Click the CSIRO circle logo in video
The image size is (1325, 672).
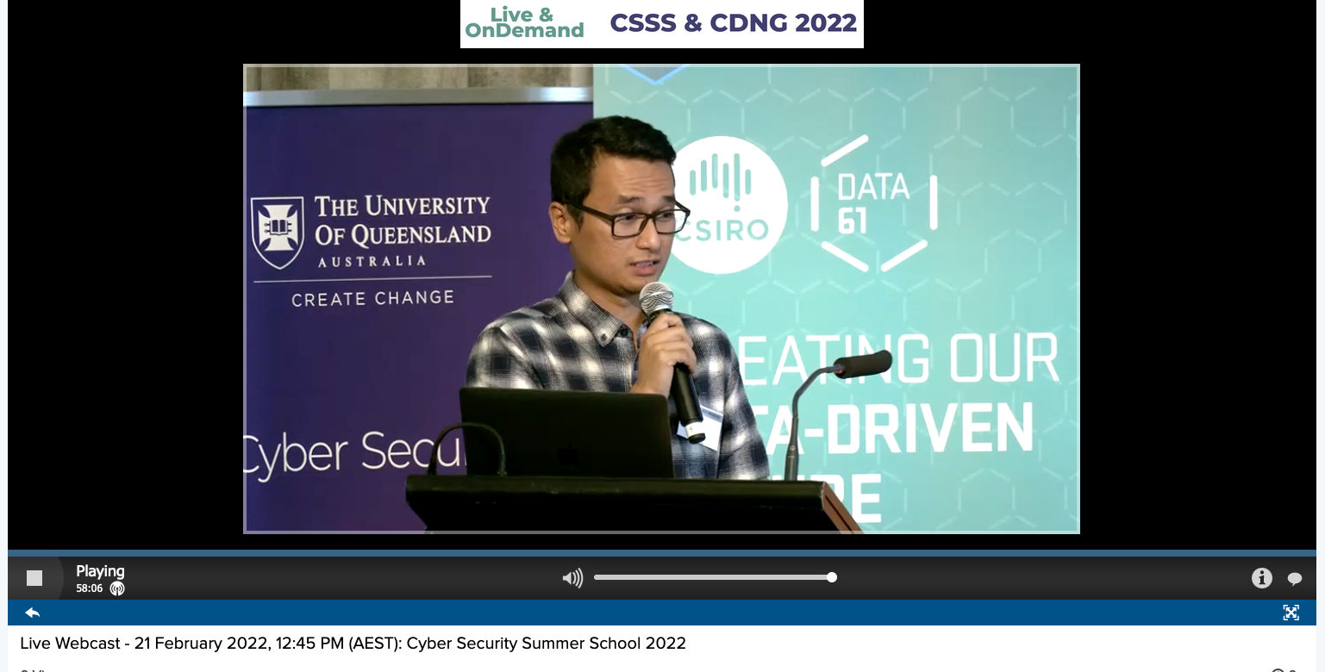coord(729,205)
